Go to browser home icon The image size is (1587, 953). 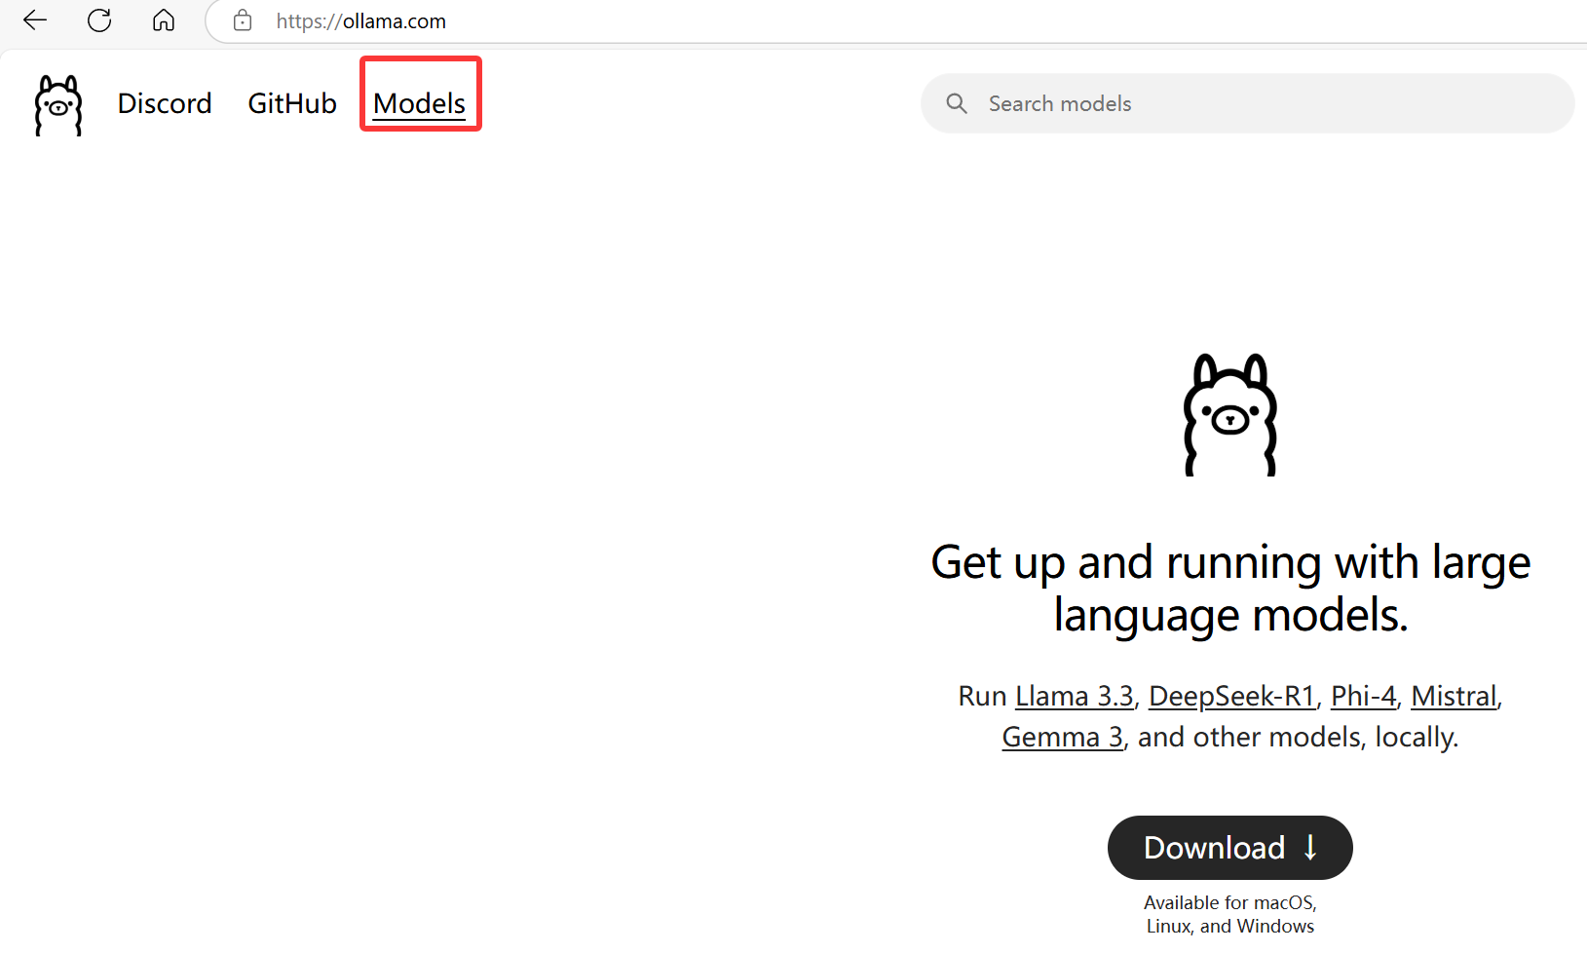click(164, 20)
